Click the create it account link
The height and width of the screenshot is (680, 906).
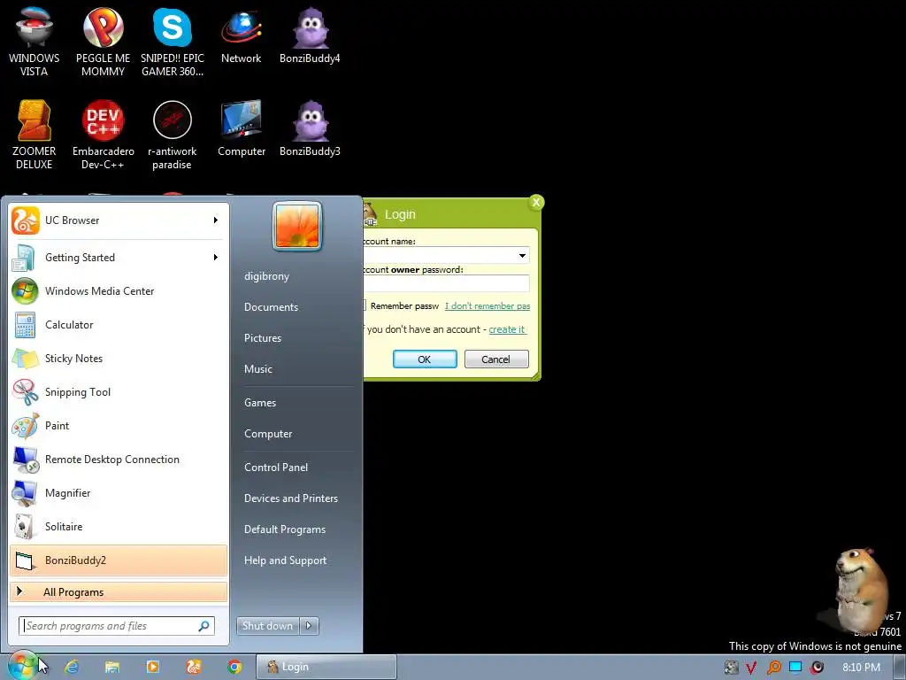[507, 329]
